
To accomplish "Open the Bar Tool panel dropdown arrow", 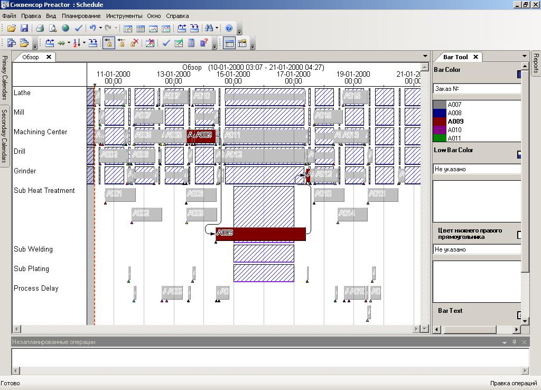I will coord(525,56).
